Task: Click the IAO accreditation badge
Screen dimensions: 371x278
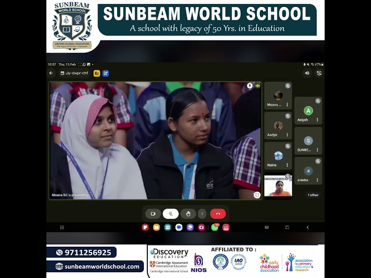Action: [x=238, y=262]
